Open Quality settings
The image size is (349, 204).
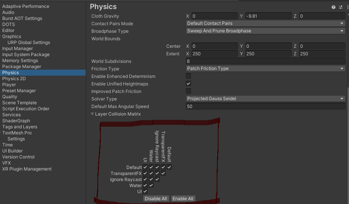[x=9, y=96]
